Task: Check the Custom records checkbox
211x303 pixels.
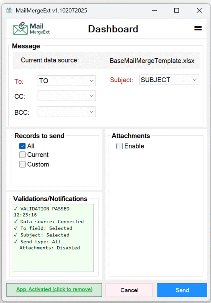Action: [22, 164]
